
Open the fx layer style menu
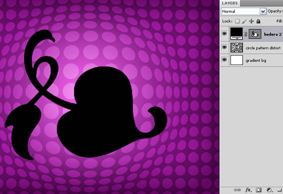[x=248, y=190]
